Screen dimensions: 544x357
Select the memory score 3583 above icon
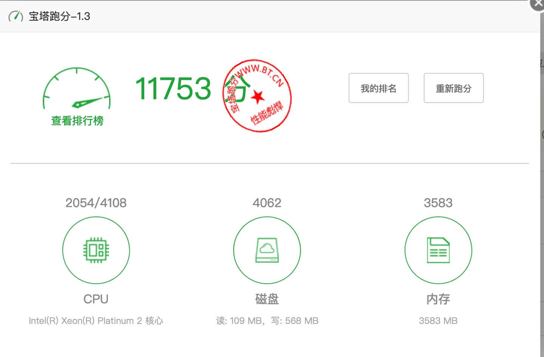tap(438, 203)
